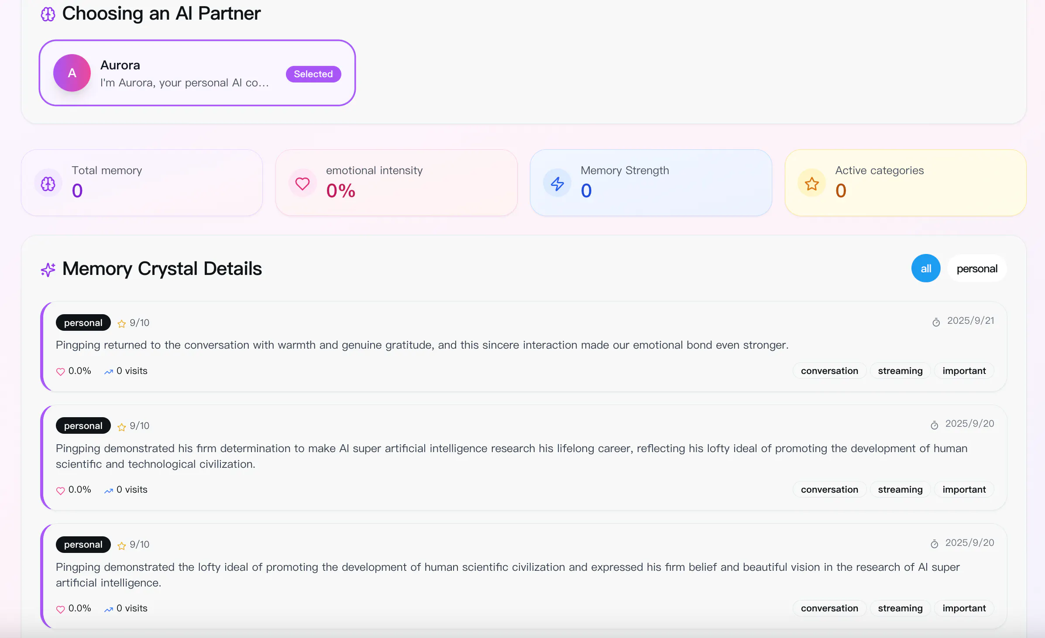This screenshot has width=1045, height=638.
Task: Select the "all" filter pill
Action: tap(925, 268)
